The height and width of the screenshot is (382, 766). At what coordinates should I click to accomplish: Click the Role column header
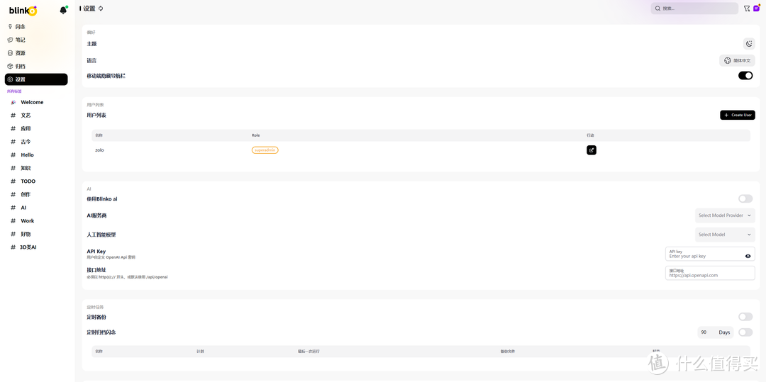(255, 135)
